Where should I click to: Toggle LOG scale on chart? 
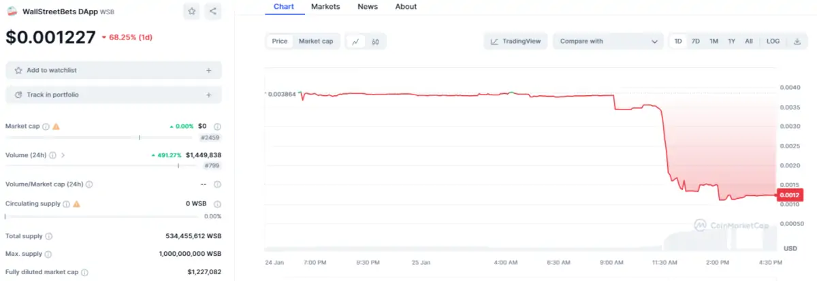coord(773,42)
